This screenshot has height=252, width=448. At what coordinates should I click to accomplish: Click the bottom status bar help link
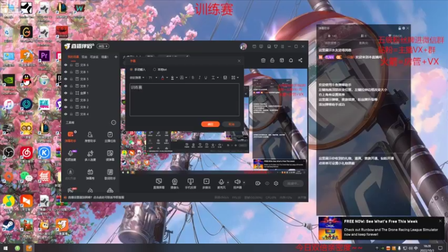pos(96,197)
